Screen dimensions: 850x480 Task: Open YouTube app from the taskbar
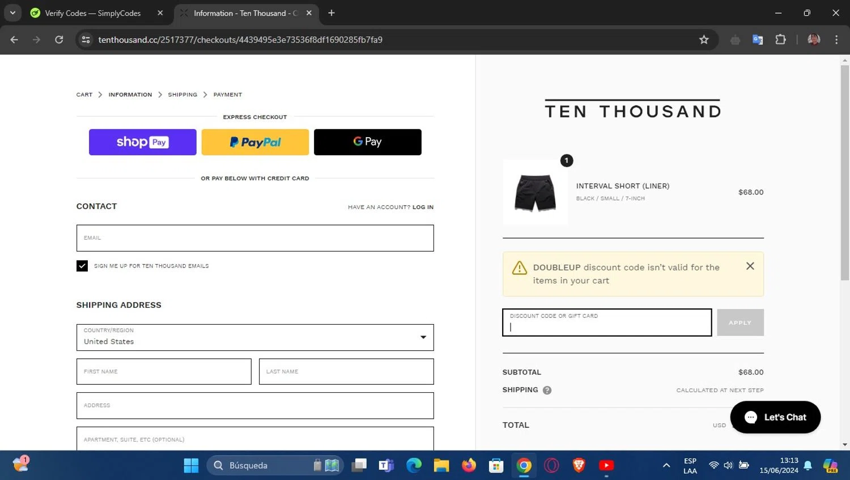click(606, 465)
